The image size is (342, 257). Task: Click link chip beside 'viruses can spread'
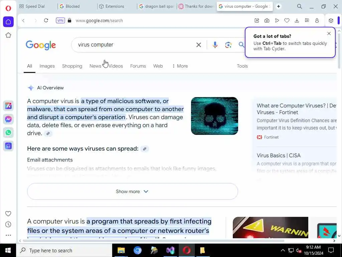point(144,149)
